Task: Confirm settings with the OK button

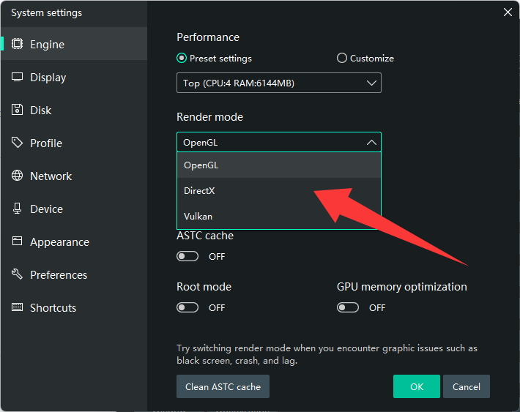Action: 416,386
